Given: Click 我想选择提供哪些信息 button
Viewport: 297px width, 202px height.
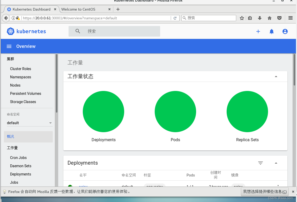Looking at the screenshot, I should pyautogui.click(x=265, y=192).
